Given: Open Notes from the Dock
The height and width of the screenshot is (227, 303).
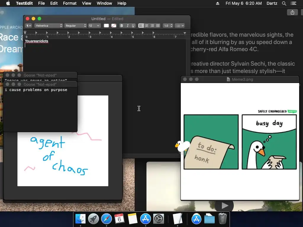Looking at the screenshot, I should (132, 219).
